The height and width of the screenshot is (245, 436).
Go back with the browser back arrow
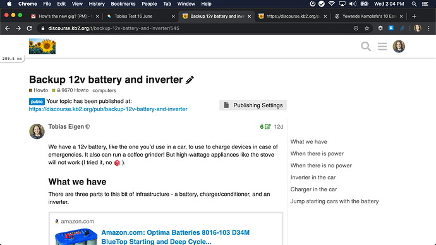click(x=8, y=28)
